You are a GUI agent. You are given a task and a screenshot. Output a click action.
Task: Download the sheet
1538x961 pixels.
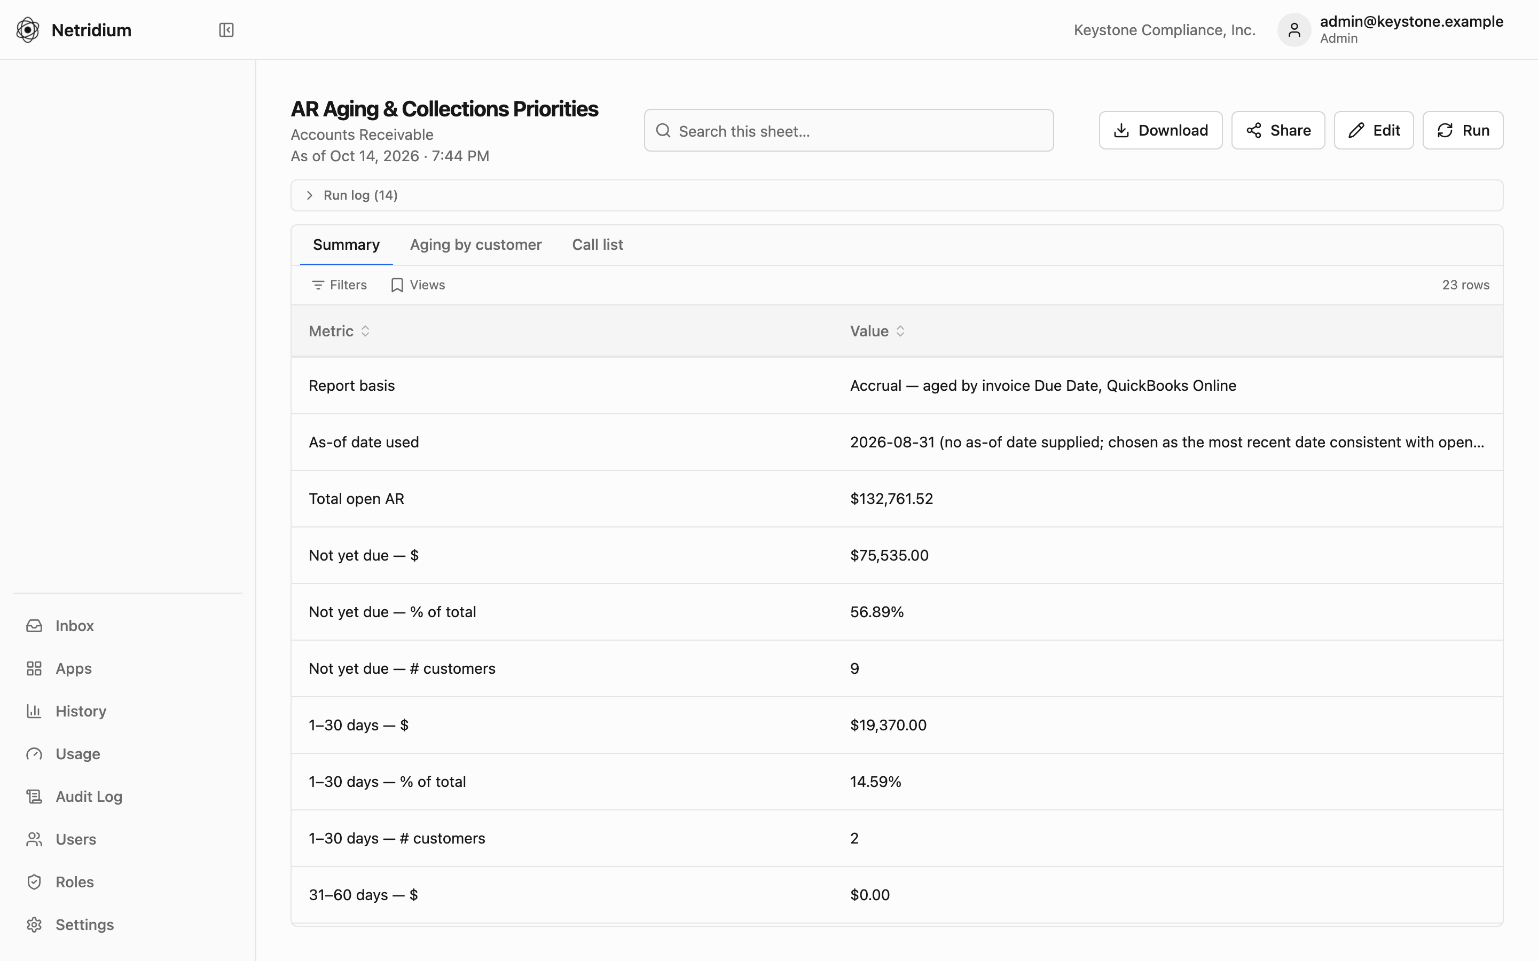1160,130
